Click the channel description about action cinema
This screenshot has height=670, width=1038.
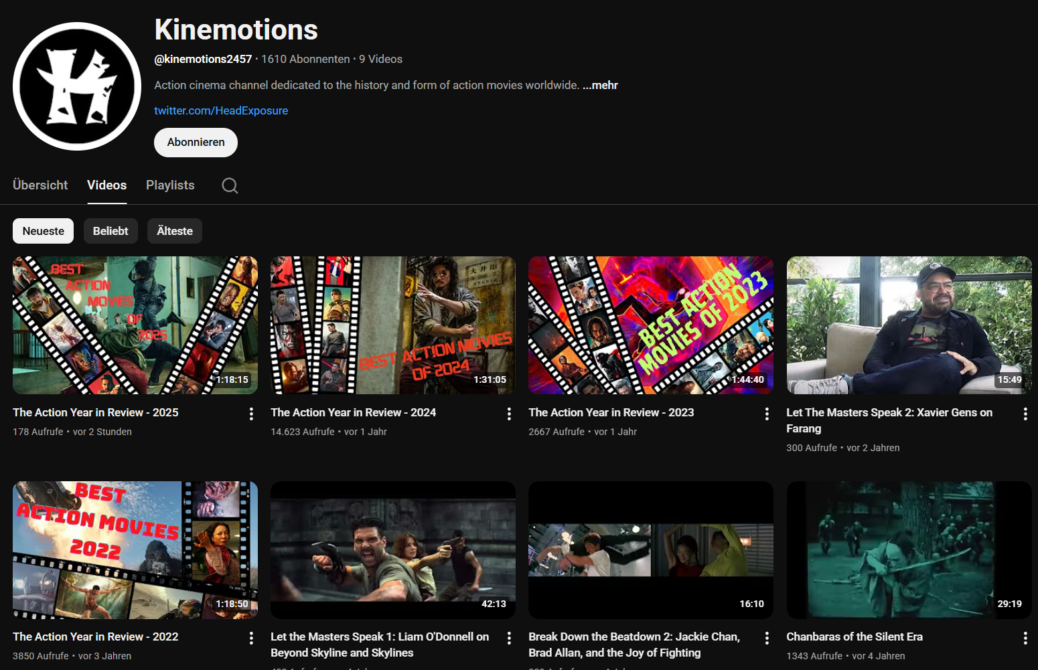366,85
